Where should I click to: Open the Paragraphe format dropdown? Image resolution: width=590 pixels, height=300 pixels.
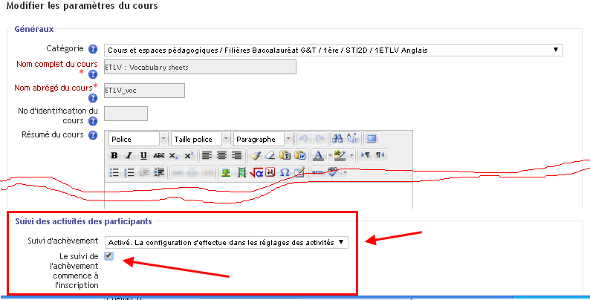click(263, 139)
